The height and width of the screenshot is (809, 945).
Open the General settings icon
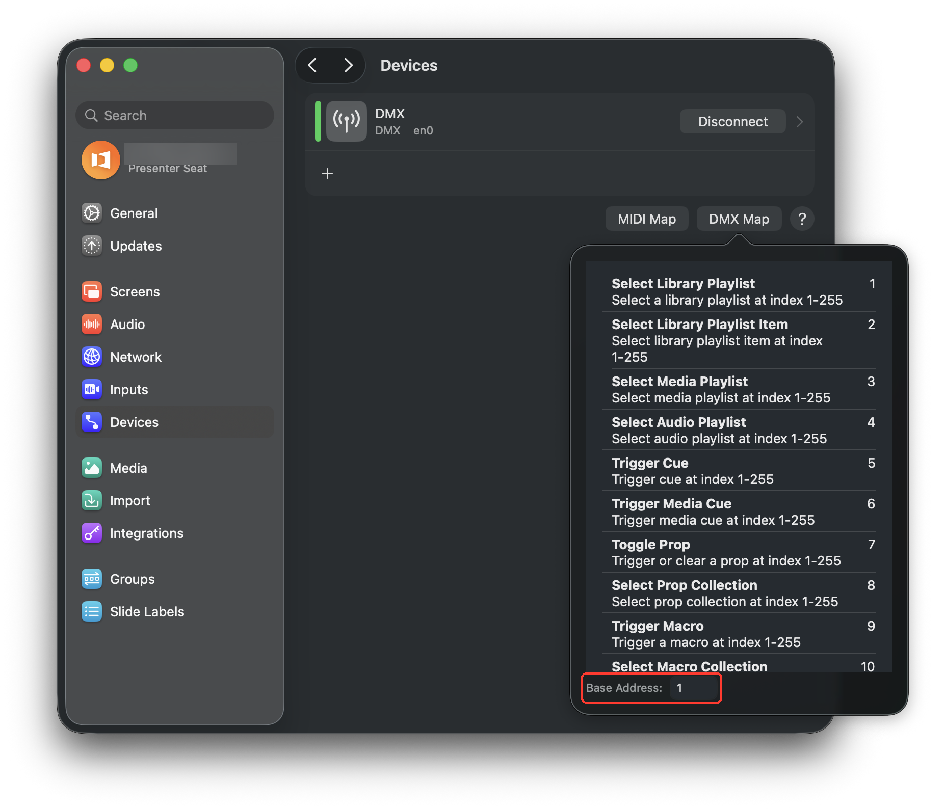92,213
